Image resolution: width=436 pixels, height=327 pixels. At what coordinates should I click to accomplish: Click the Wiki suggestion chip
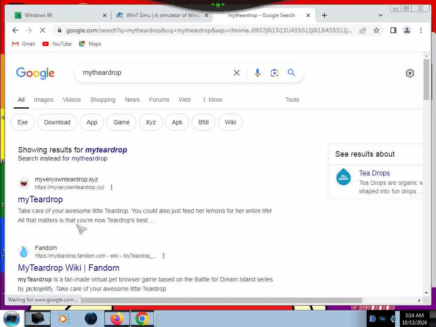coord(230,122)
